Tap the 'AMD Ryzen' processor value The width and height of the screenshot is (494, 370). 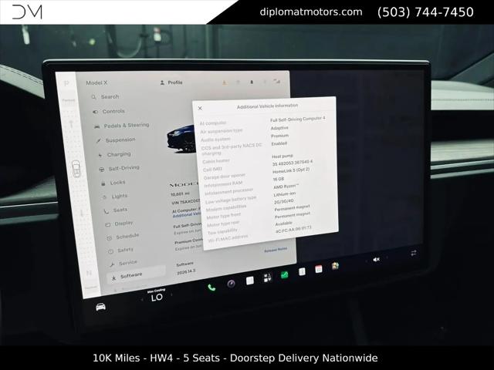[286, 187]
